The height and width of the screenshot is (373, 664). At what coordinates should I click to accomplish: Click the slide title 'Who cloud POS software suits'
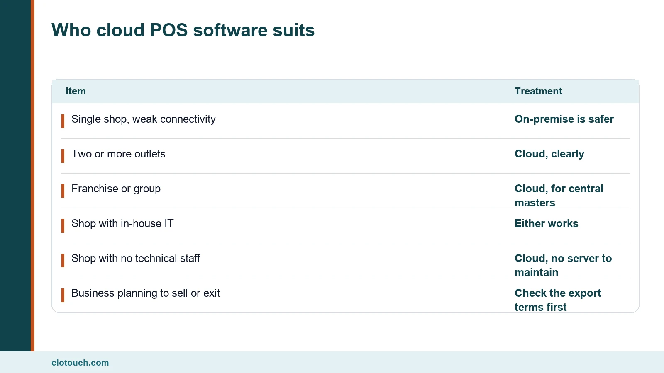pos(183,30)
